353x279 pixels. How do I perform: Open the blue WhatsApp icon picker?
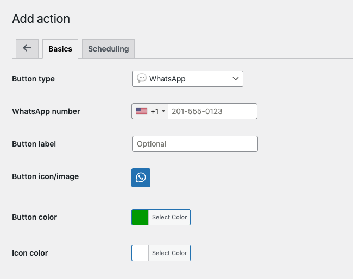(x=141, y=177)
